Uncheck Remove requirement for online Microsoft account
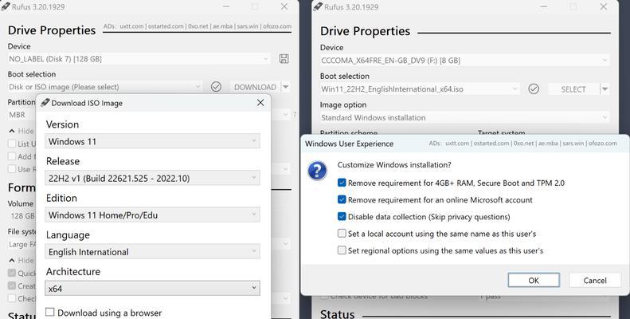The height and width of the screenshot is (319, 630). tap(342, 199)
